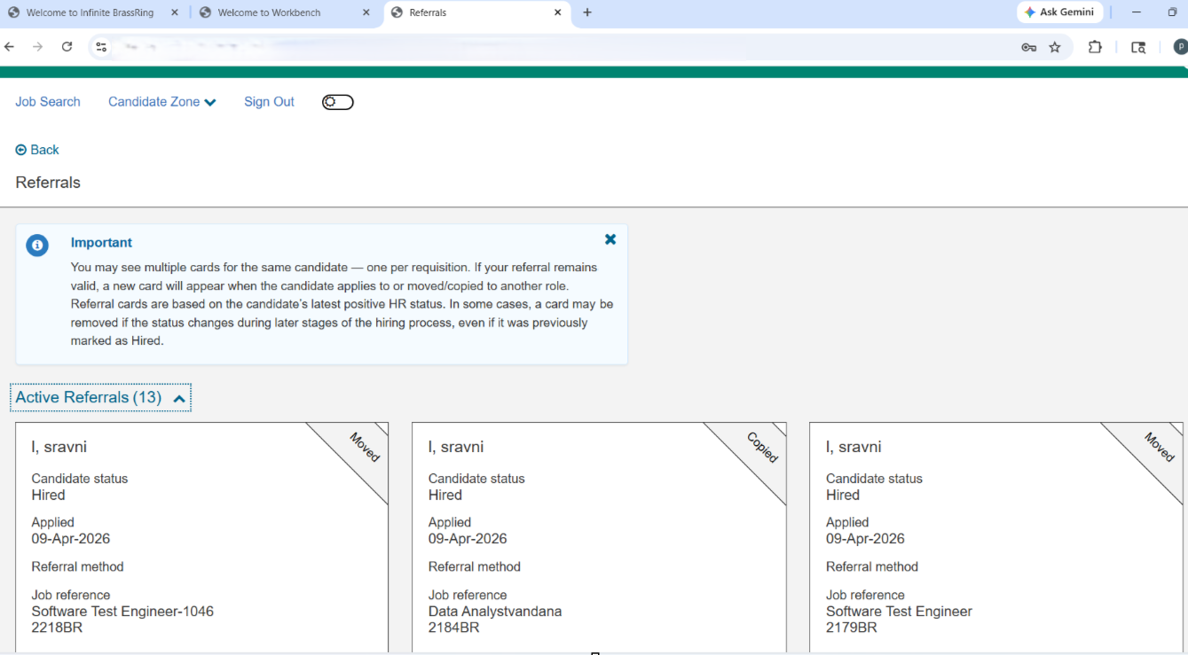This screenshot has width=1188, height=655.
Task: Click the password manager key icon
Action: 1028,47
